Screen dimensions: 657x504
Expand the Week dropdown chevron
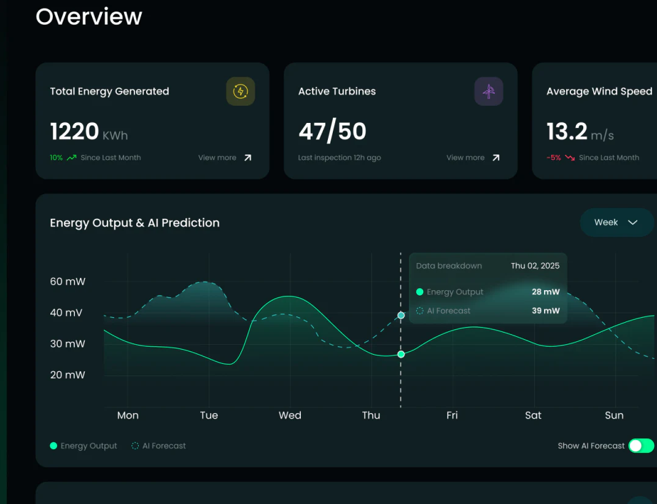(632, 222)
